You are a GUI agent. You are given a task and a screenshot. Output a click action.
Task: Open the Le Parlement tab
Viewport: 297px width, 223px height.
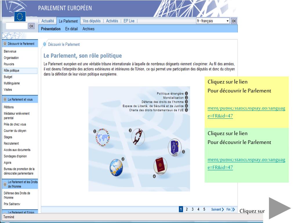pos(68,21)
